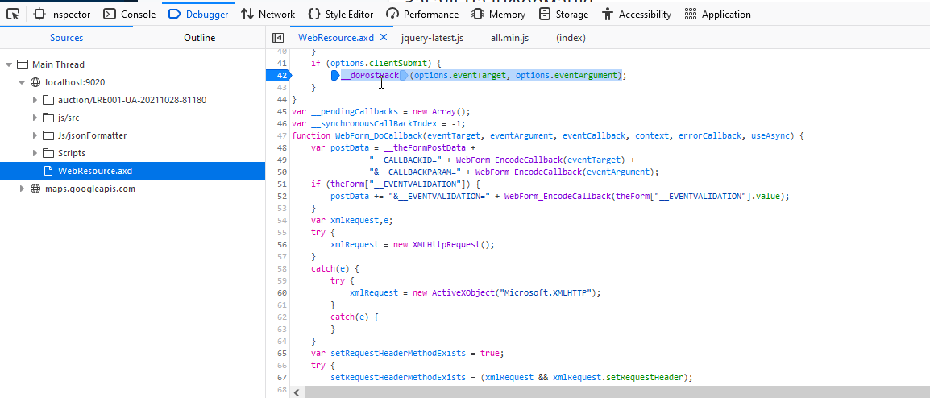
Task: Open the Accessibility panel
Action: point(637,15)
